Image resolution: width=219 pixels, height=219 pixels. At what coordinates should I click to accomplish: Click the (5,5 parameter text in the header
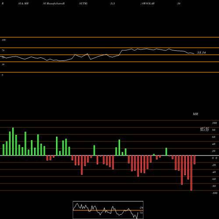tap(113, 4)
